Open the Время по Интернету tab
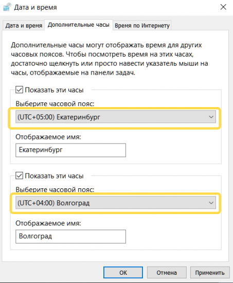 click(142, 25)
